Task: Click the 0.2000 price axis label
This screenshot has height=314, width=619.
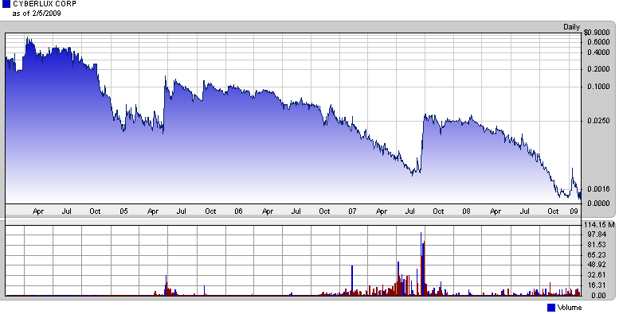Action: tap(598, 69)
